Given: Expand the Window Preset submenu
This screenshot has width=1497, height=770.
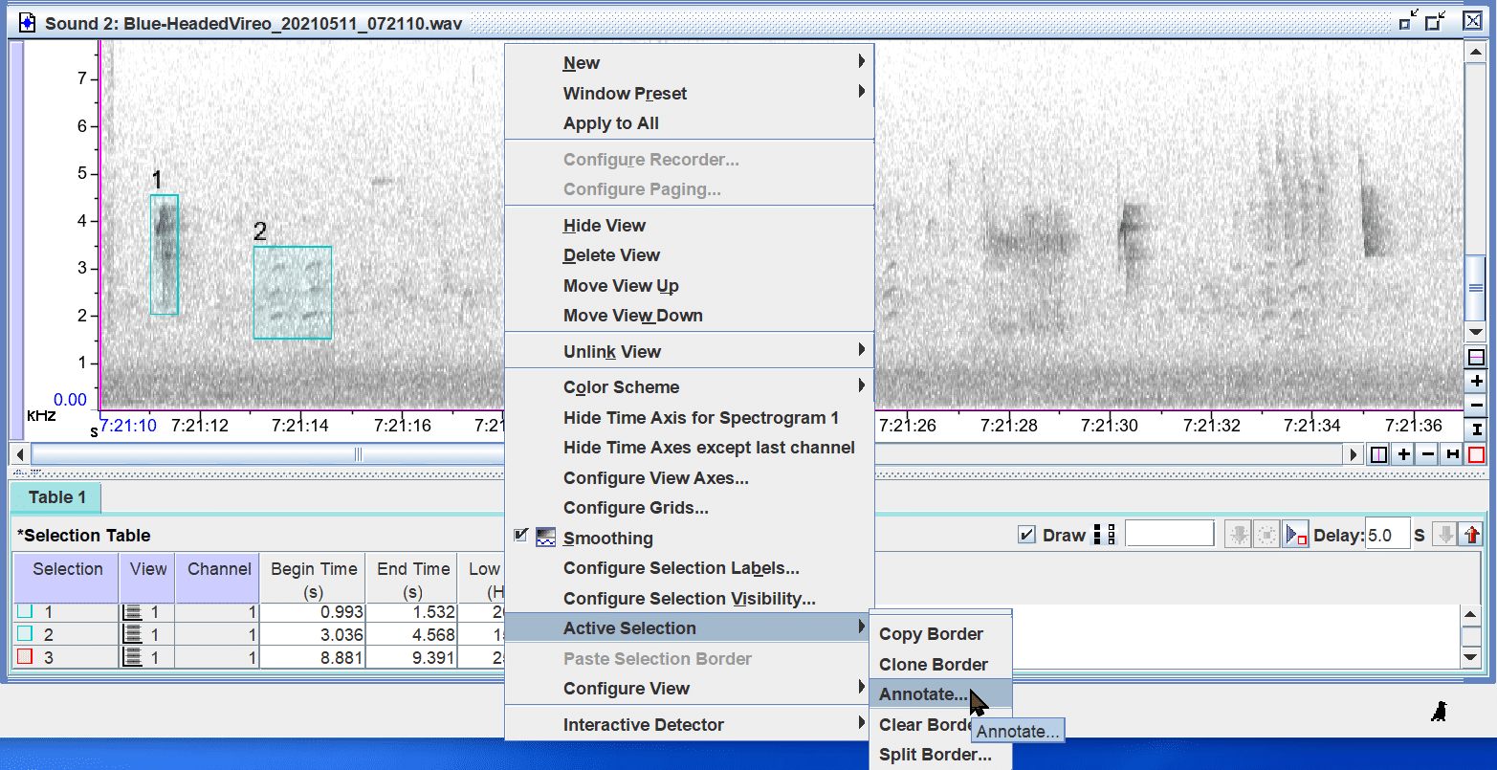Looking at the screenshot, I should pos(689,93).
